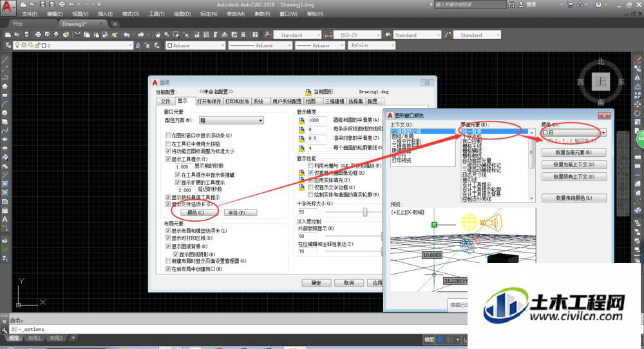Open the first Standard text style dropdown
644x349 pixels.
[297, 35]
